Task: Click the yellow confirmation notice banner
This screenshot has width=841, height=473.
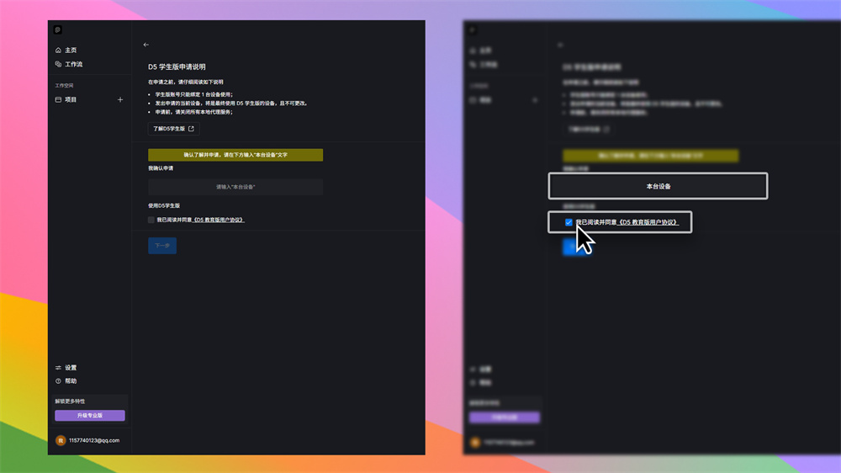Action: [235, 156]
